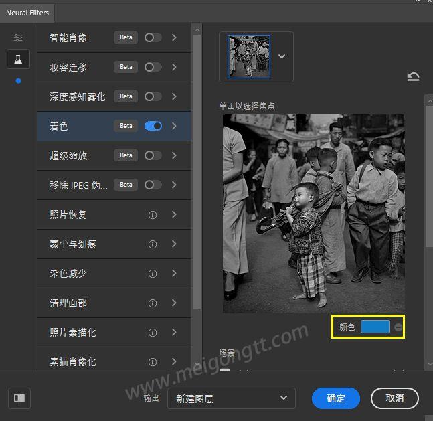Viewport: 433px width, 421px height.
Task: Expand 深度感知雾化 chevron
Action: pyautogui.click(x=174, y=96)
